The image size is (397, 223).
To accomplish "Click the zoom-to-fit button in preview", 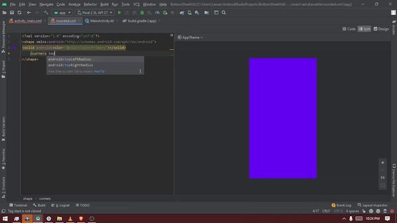I will click(383, 186).
